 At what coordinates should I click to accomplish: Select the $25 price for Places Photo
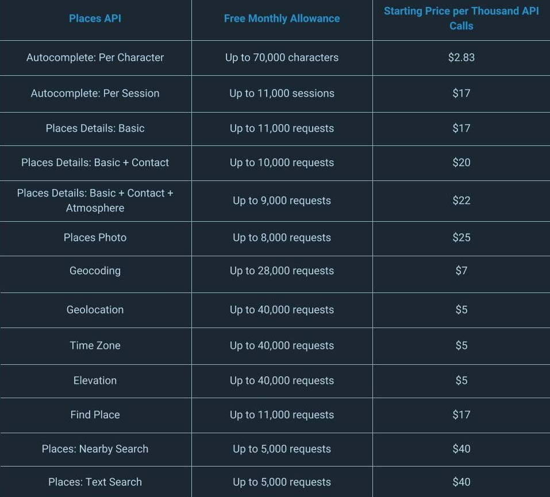coord(461,237)
